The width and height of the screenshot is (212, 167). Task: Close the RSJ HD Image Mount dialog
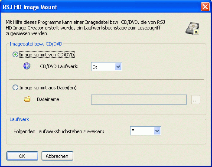pos(205,7)
